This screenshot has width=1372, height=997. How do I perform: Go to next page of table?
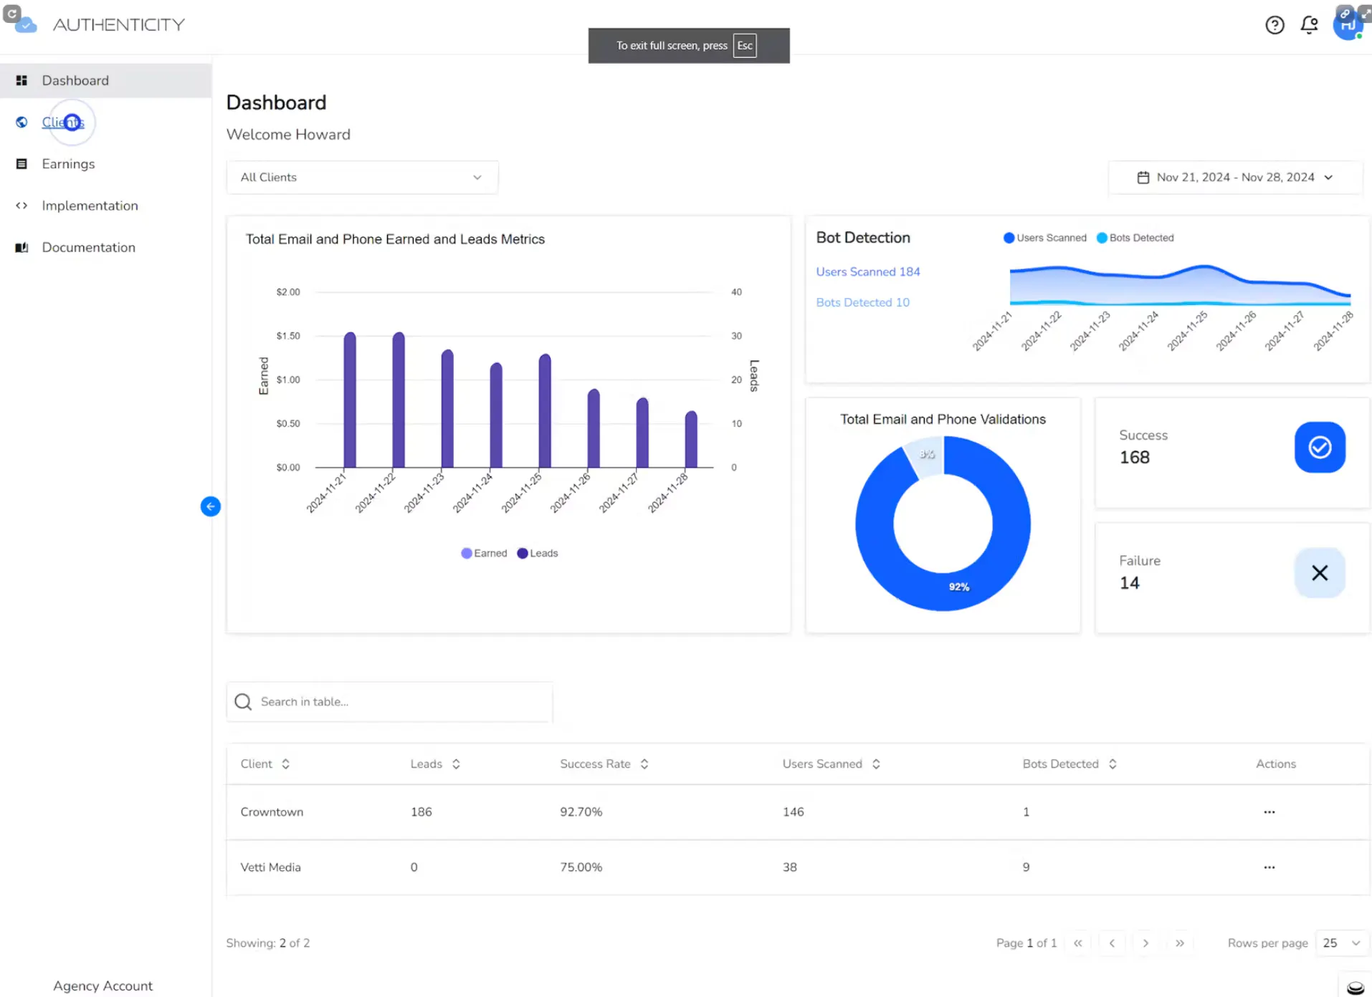1145,943
